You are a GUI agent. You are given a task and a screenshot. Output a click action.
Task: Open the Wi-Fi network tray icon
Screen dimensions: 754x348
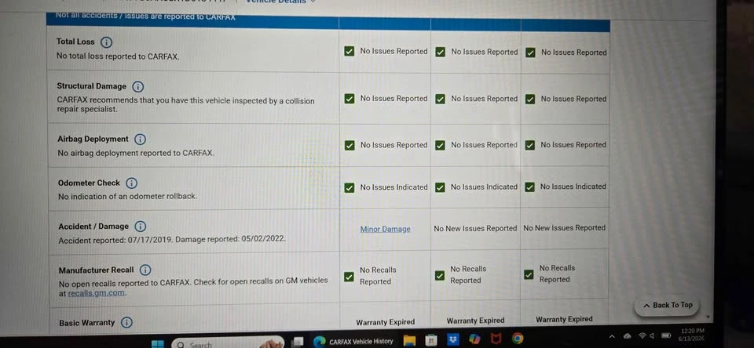pos(642,335)
